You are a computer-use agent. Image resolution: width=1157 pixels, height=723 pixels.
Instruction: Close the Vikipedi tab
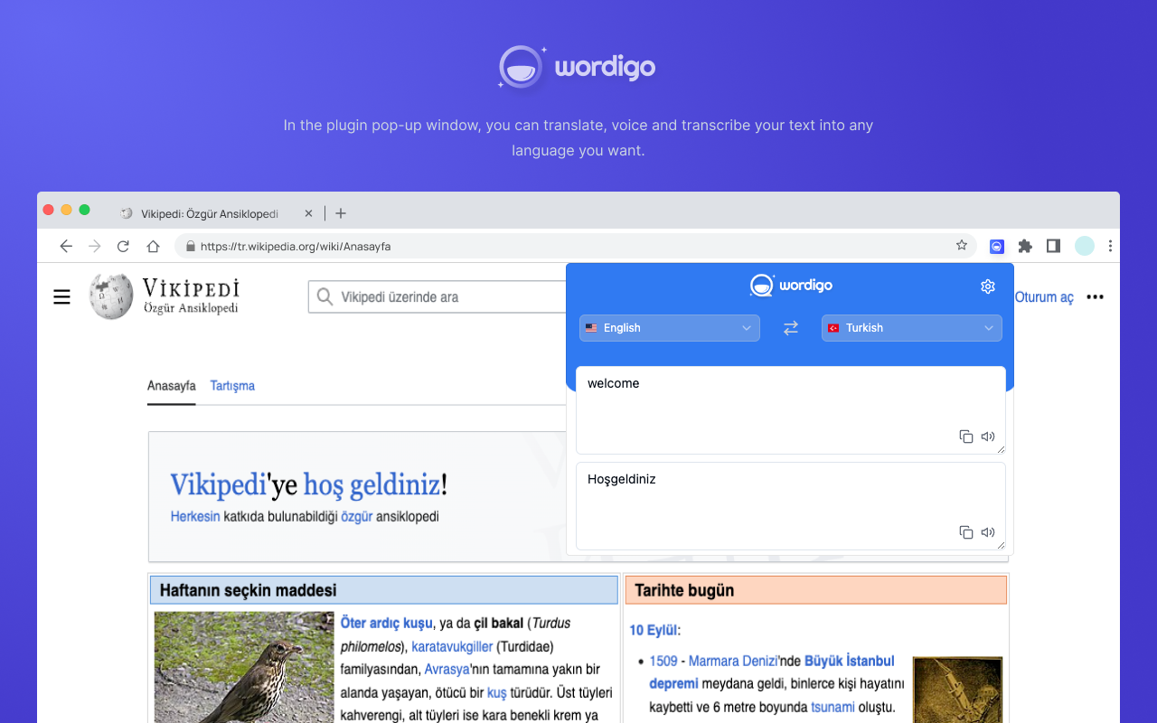pyautogui.click(x=308, y=213)
